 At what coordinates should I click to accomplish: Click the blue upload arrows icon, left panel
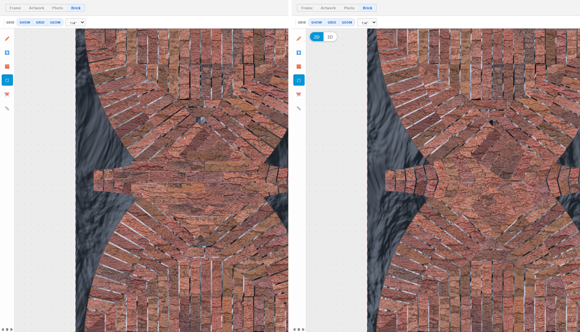click(7, 52)
